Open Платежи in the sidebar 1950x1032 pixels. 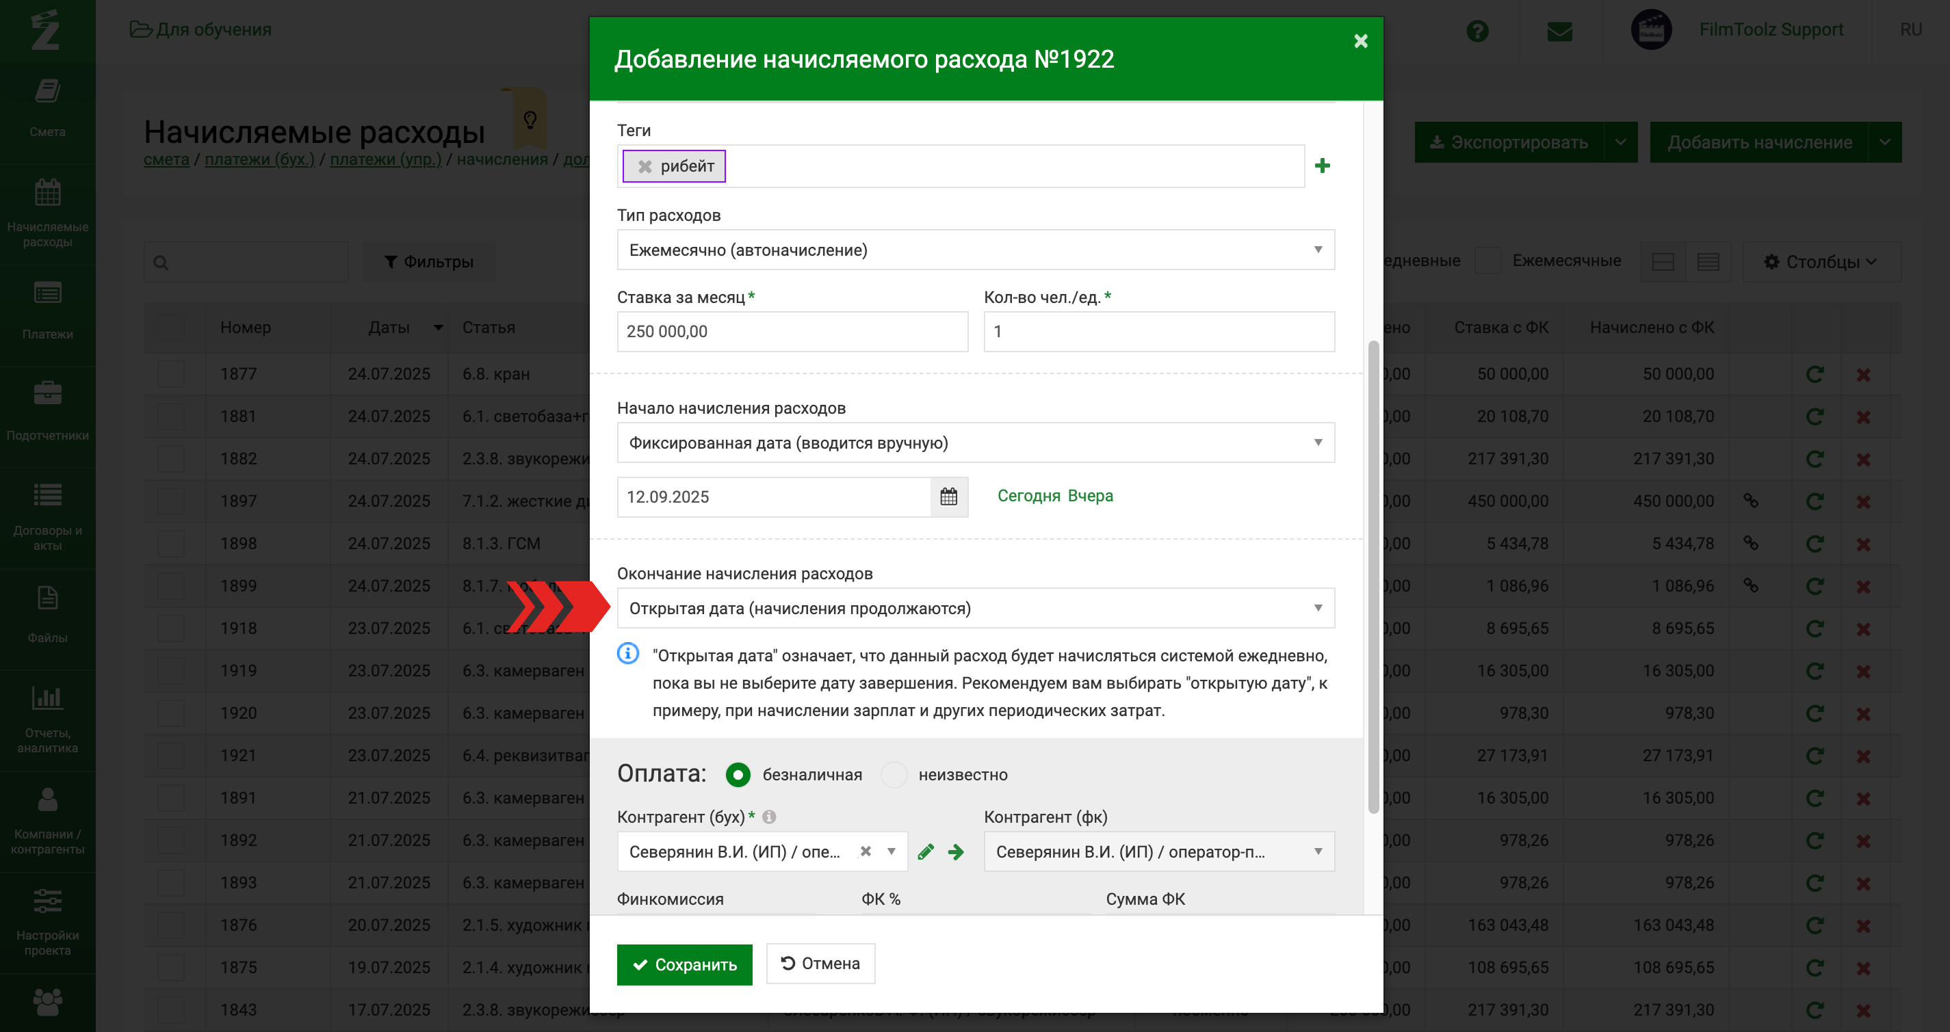tap(48, 310)
